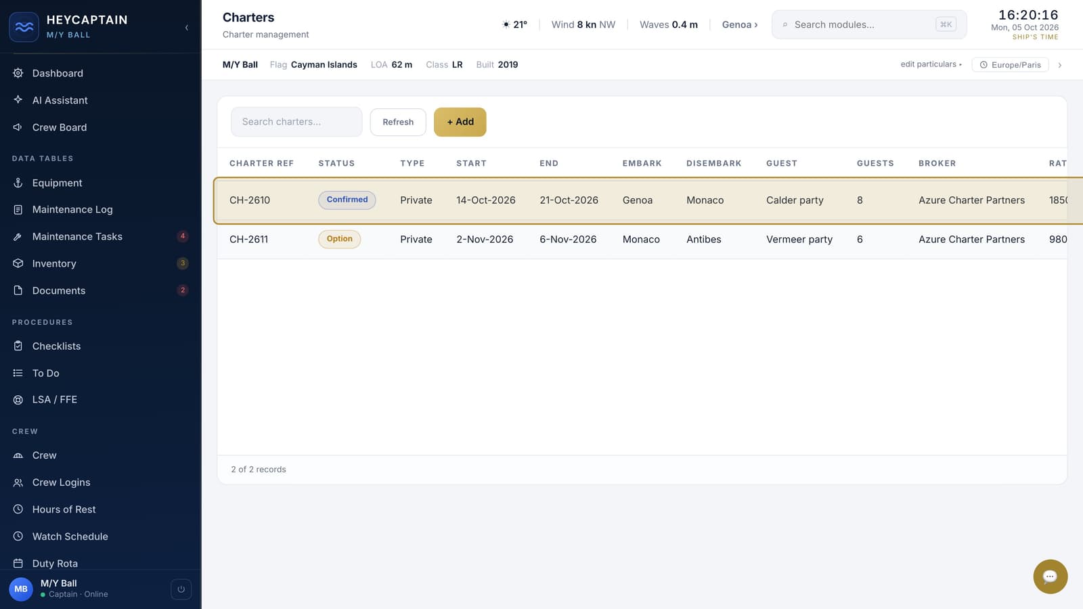Image resolution: width=1083 pixels, height=609 pixels.
Task: Refresh the charters list
Action: tap(398, 122)
